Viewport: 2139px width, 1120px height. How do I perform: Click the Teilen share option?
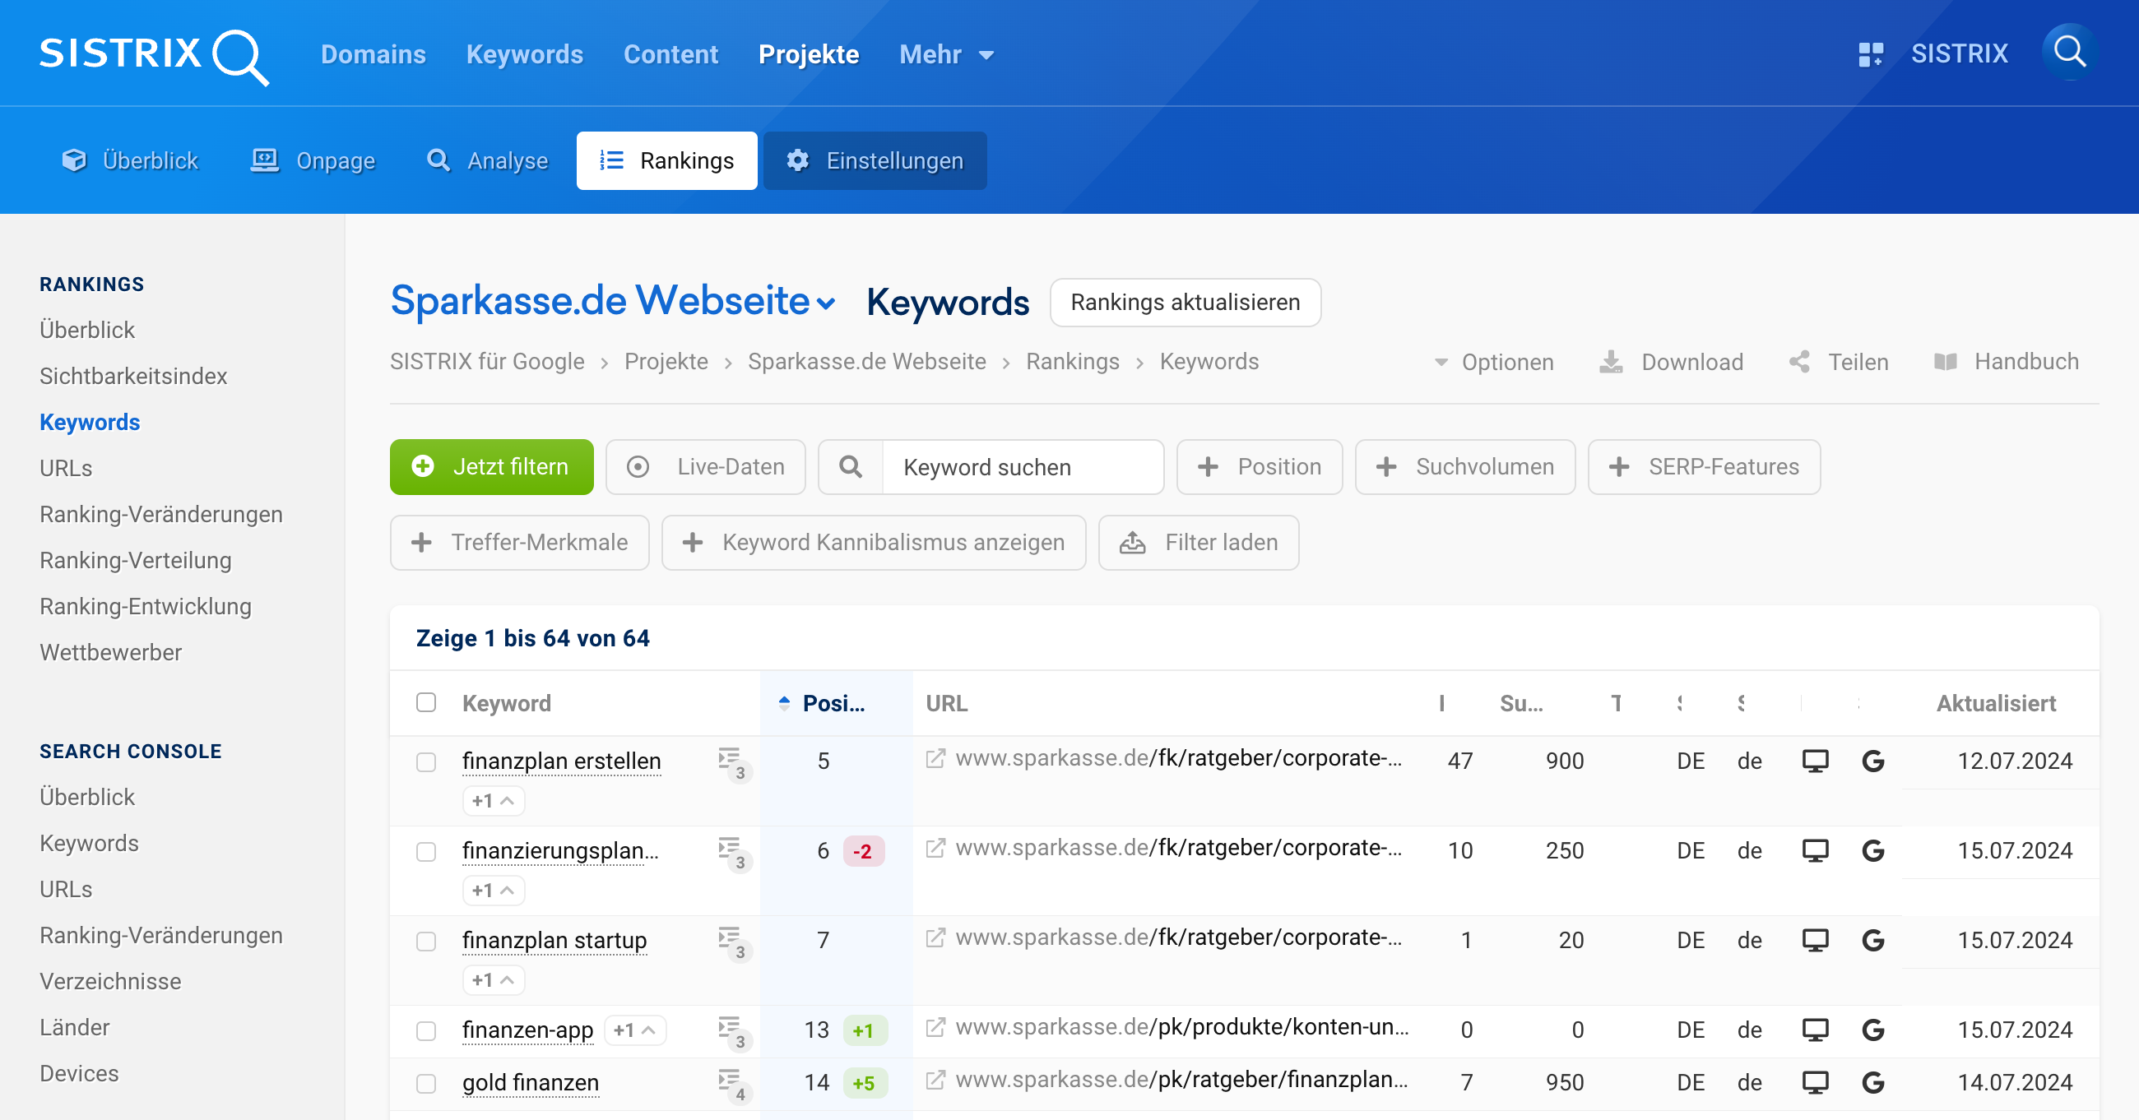coord(1839,362)
